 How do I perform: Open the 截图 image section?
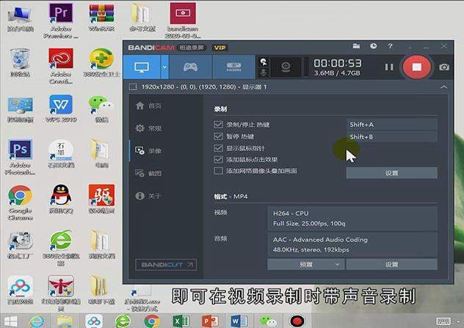(x=149, y=173)
